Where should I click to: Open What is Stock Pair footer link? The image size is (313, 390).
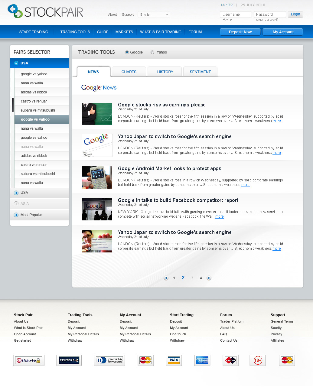click(x=28, y=328)
